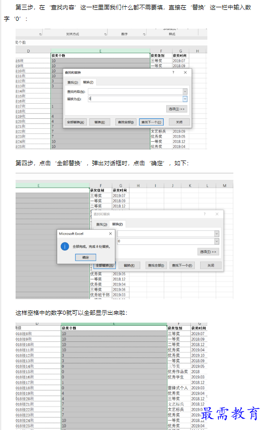Select column M header in step-four spreadsheet

tap(225, 186)
